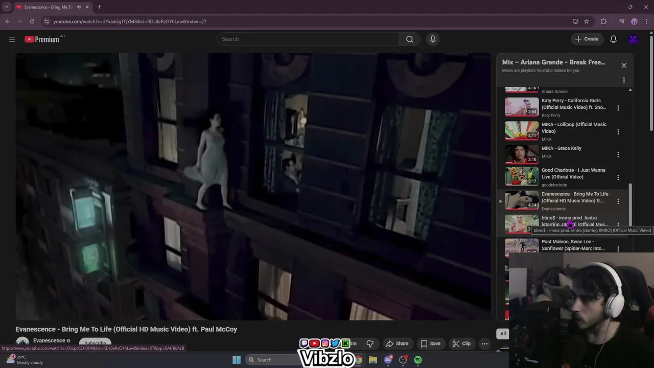Viewport: 654px width, 368px height.
Task: Click the browser address bar URL
Action: (130, 21)
